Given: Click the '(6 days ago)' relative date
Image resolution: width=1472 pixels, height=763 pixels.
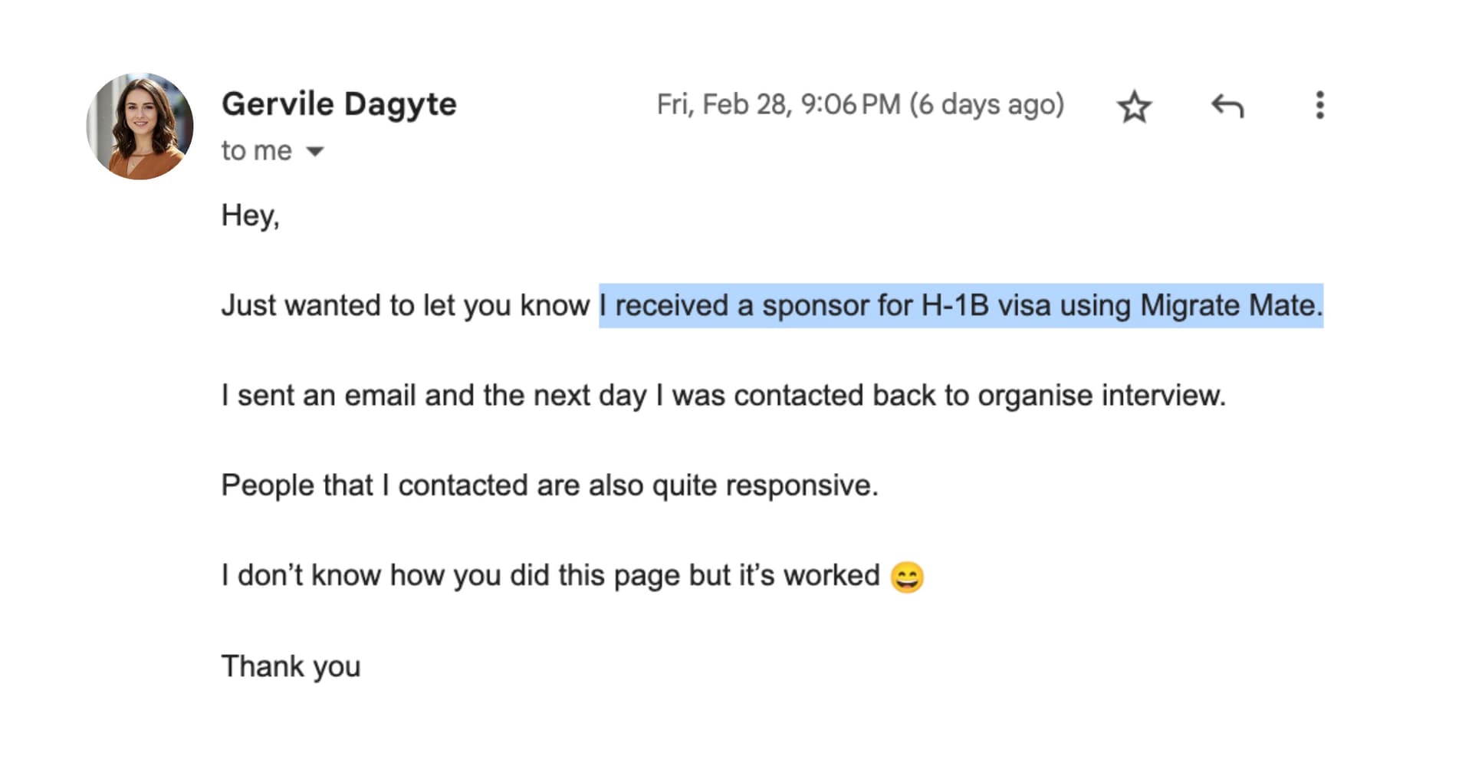Looking at the screenshot, I should tap(987, 105).
